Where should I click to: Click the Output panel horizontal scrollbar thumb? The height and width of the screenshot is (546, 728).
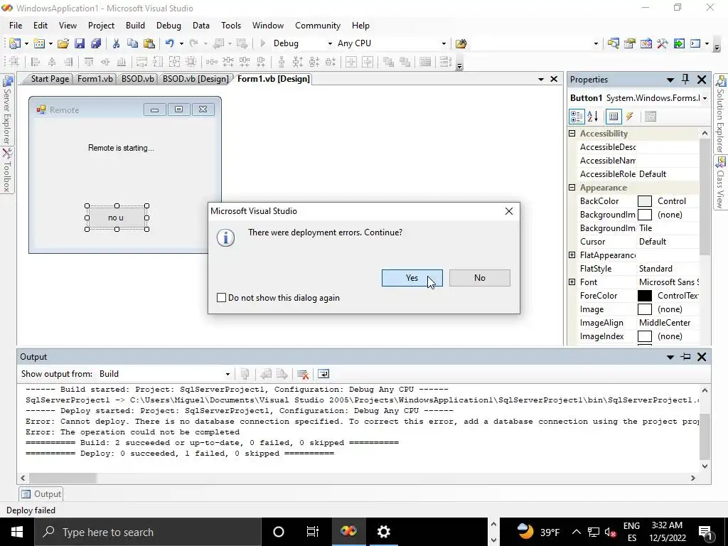pyautogui.click(x=63, y=478)
